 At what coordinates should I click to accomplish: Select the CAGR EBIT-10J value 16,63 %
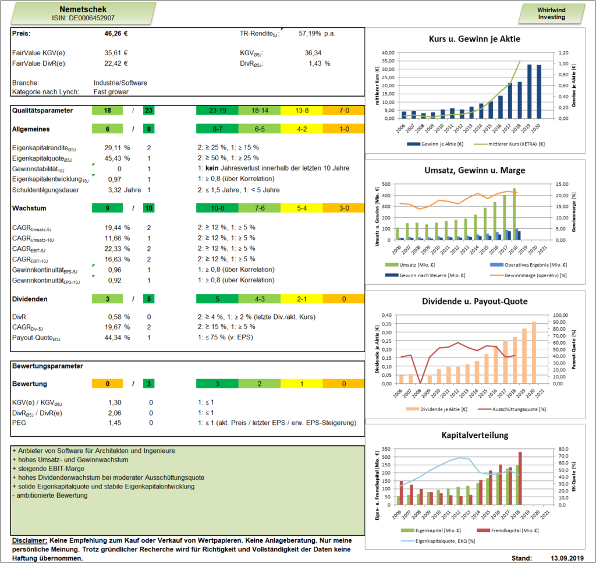[117, 259]
